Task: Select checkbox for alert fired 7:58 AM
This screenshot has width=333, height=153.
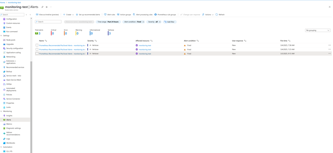Action: pos(37,45)
